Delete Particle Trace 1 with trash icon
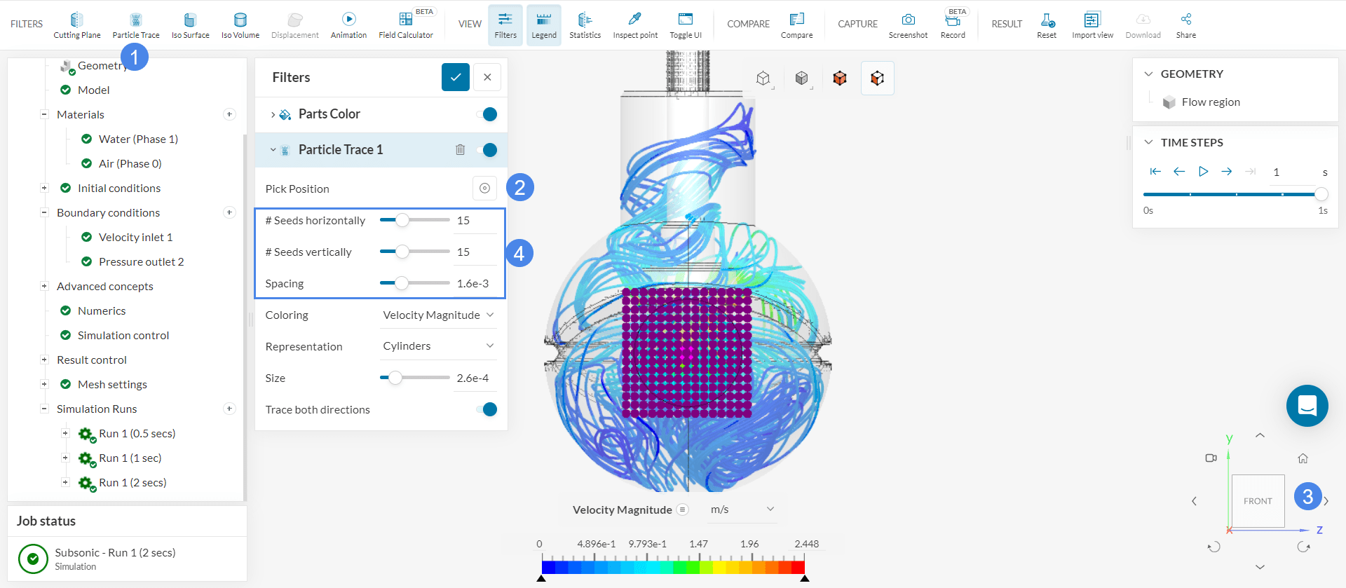This screenshot has height=588, width=1346. (x=460, y=149)
